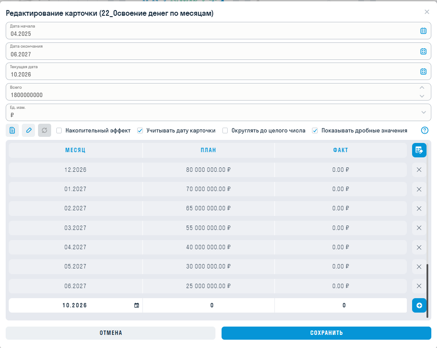Increase Всего value with up arrow
The image size is (437, 348).
click(x=422, y=87)
